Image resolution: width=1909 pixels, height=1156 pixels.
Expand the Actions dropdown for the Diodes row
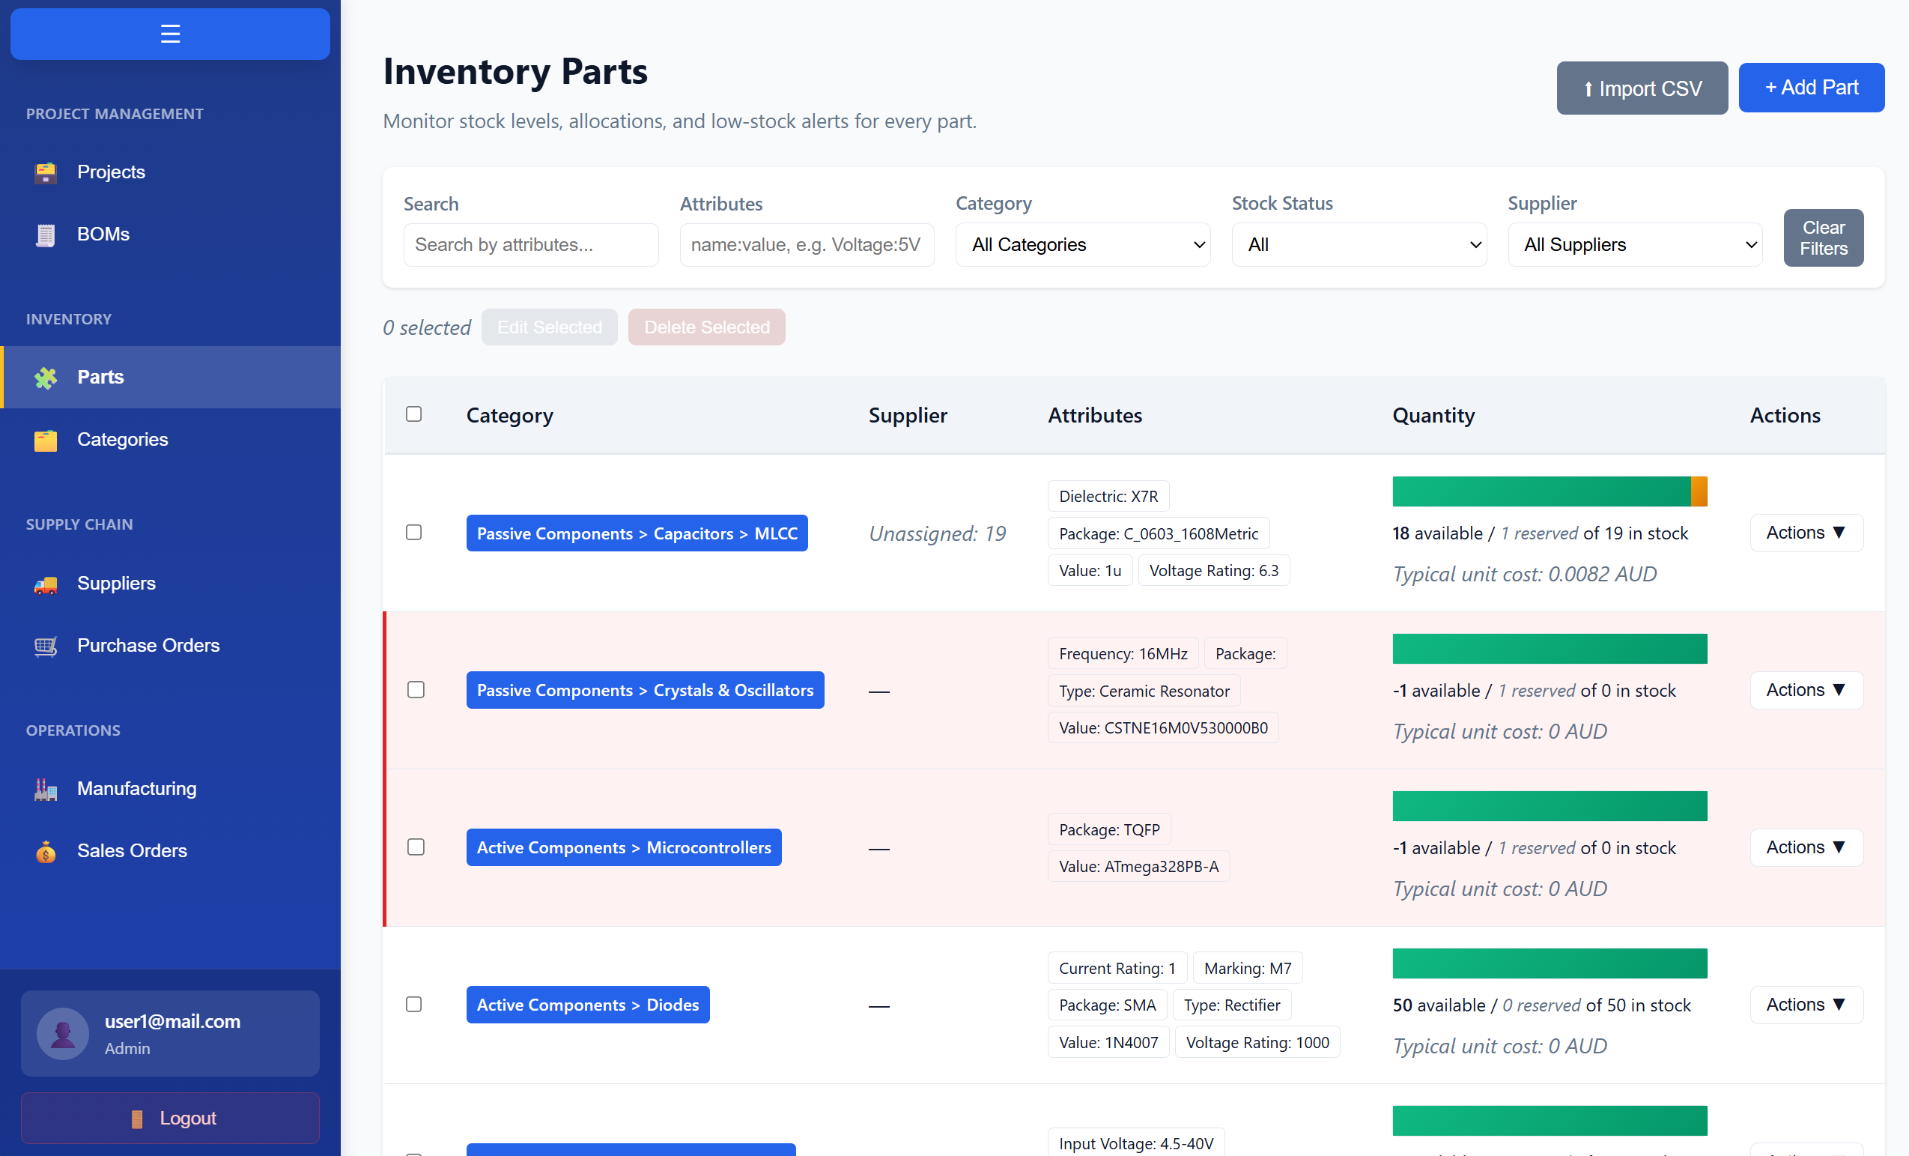(x=1805, y=1004)
